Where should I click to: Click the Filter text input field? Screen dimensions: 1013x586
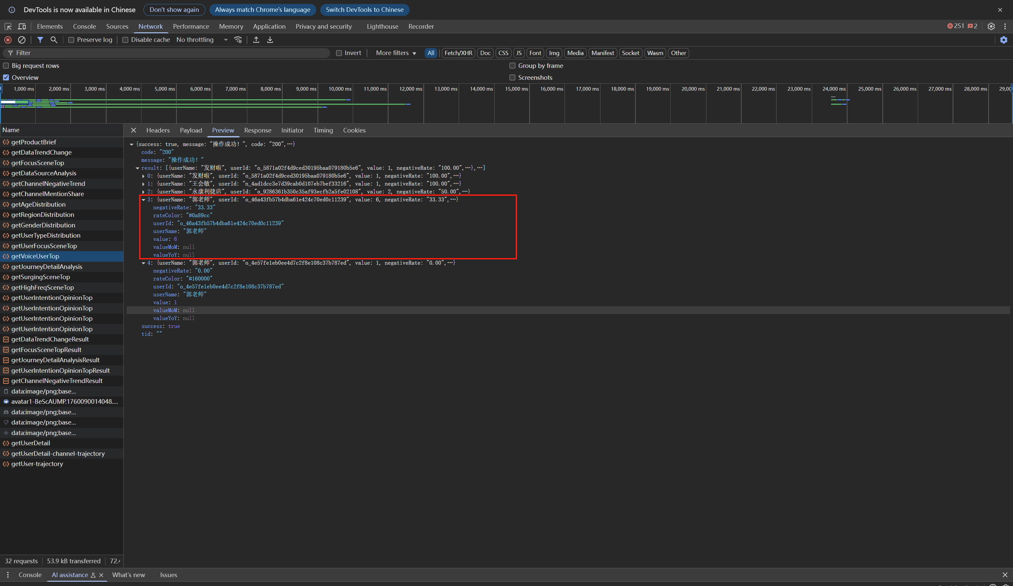[x=169, y=53]
